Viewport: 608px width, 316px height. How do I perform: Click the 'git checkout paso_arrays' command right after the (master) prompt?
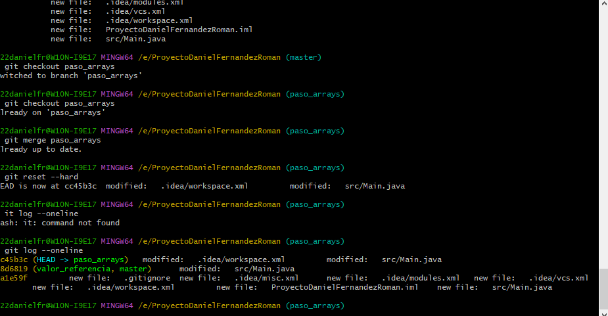(60, 67)
